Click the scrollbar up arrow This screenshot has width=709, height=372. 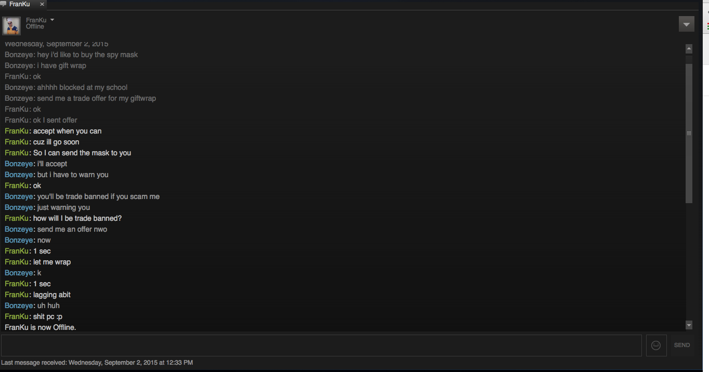coord(689,49)
